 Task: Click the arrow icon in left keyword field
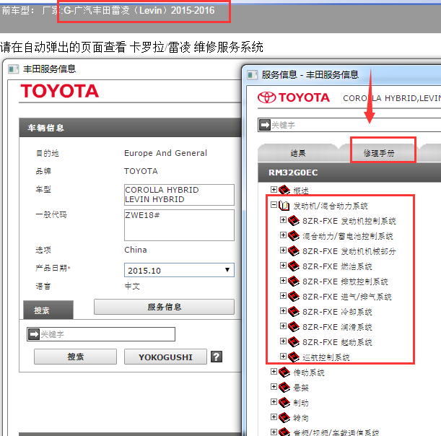pos(33,334)
